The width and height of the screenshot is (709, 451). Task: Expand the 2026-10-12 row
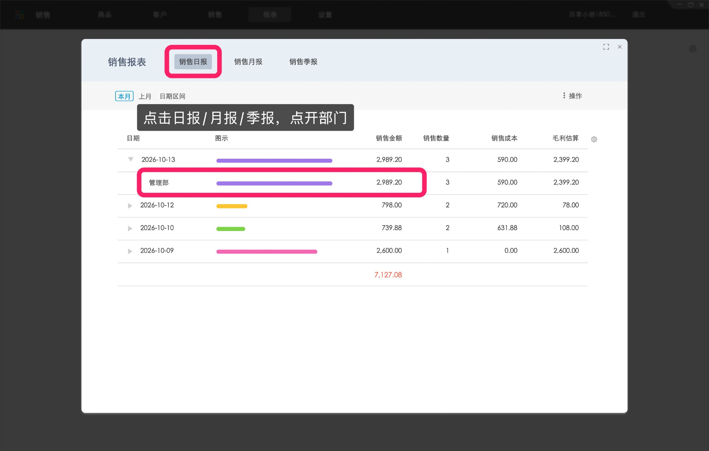click(130, 205)
